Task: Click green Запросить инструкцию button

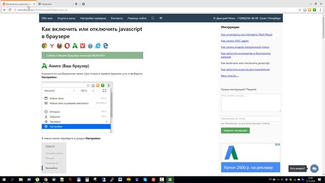Action: [235, 131]
